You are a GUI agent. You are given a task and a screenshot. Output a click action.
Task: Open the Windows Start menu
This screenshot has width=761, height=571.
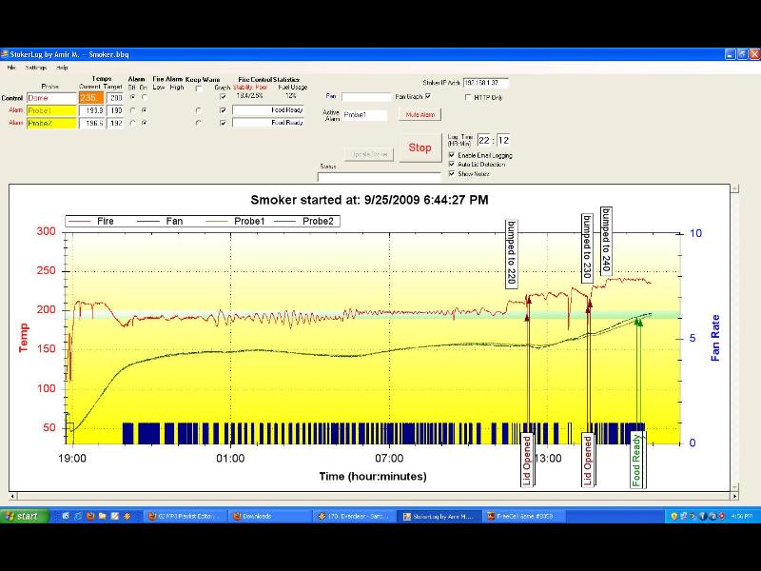pos(22,516)
